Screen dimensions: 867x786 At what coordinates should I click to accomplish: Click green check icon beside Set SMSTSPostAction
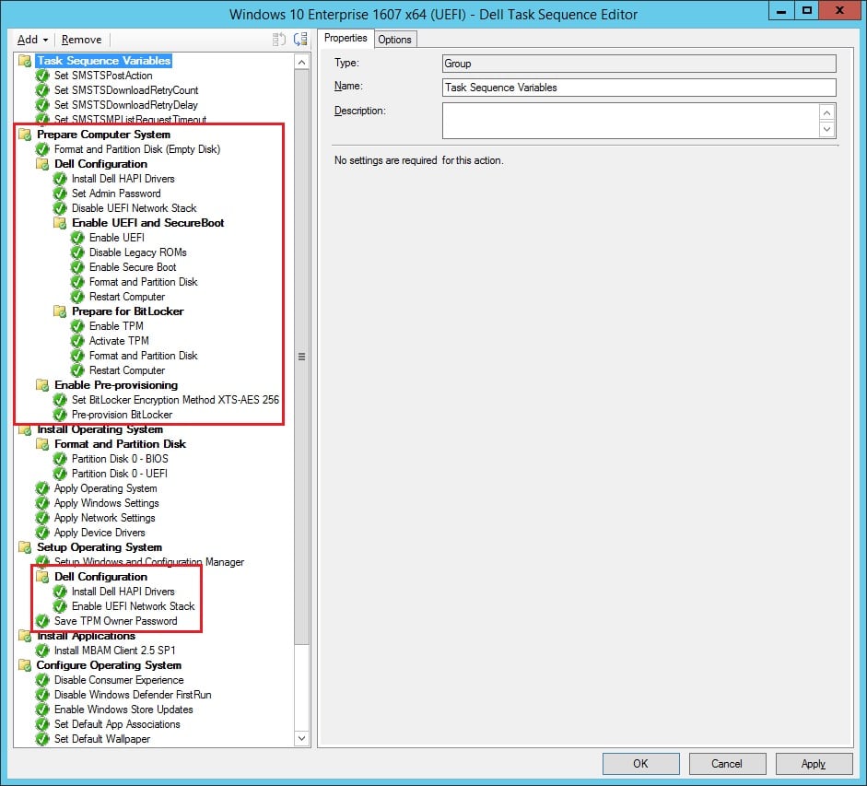[42, 76]
